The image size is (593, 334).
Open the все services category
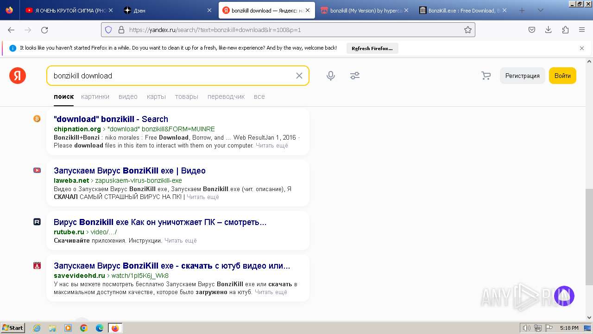point(259,96)
